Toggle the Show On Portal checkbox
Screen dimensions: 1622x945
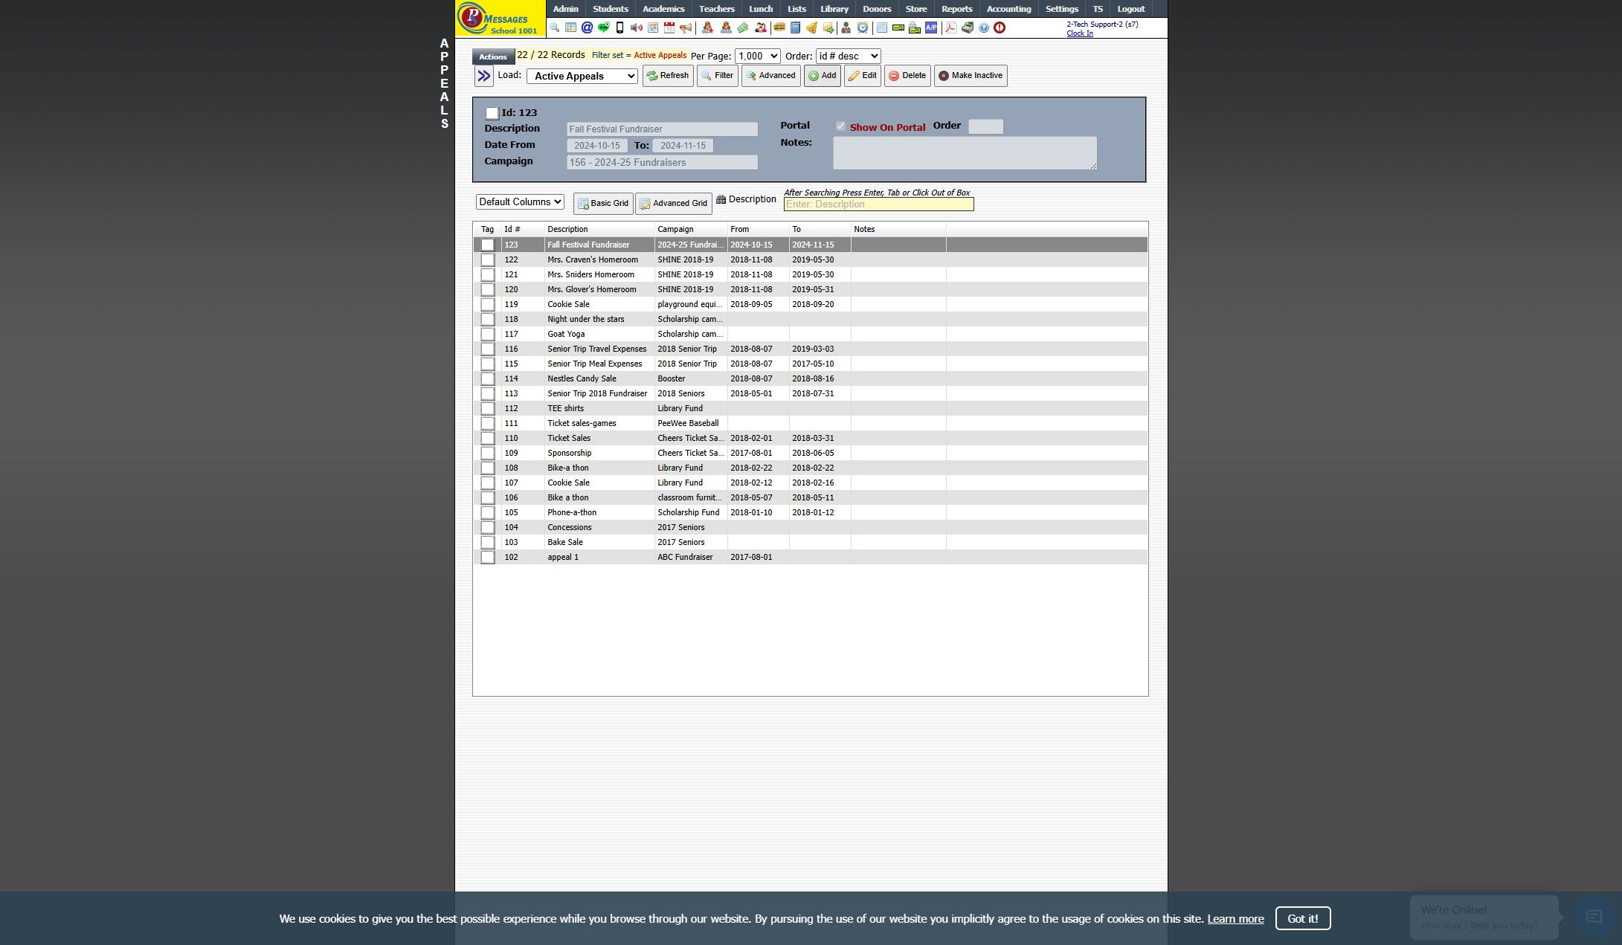(x=840, y=126)
